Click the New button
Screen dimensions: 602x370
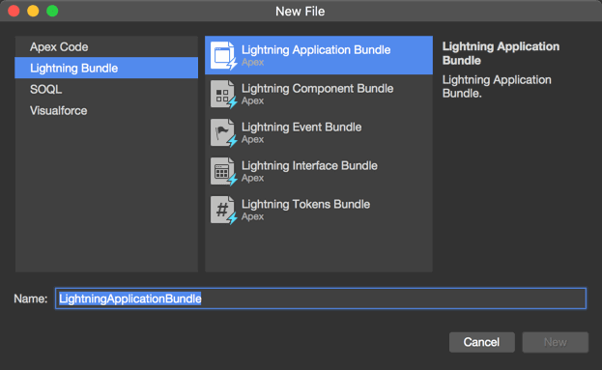click(x=556, y=342)
